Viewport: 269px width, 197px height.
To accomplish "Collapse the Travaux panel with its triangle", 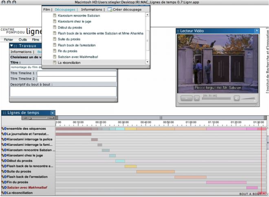I will tap(12, 46).
